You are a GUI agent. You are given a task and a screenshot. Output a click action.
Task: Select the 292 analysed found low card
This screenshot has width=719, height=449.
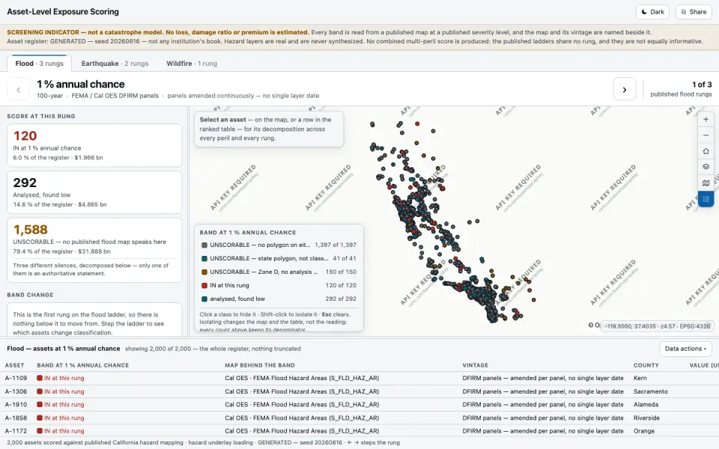tap(94, 192)
